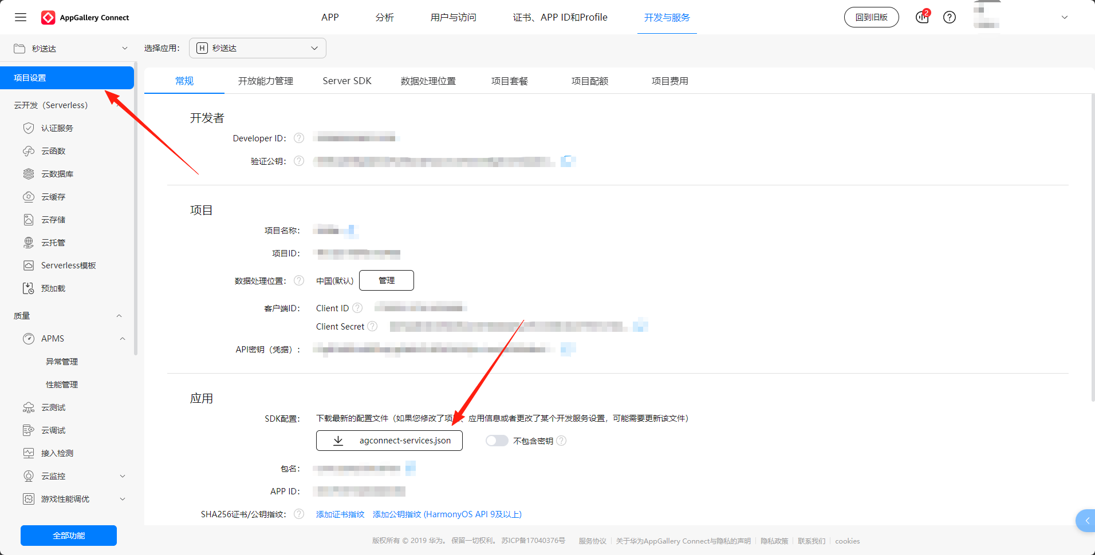Viewport: 1095px width, 555px height.
Task: Collapse the 质量 section
Action: pos(119,316)
